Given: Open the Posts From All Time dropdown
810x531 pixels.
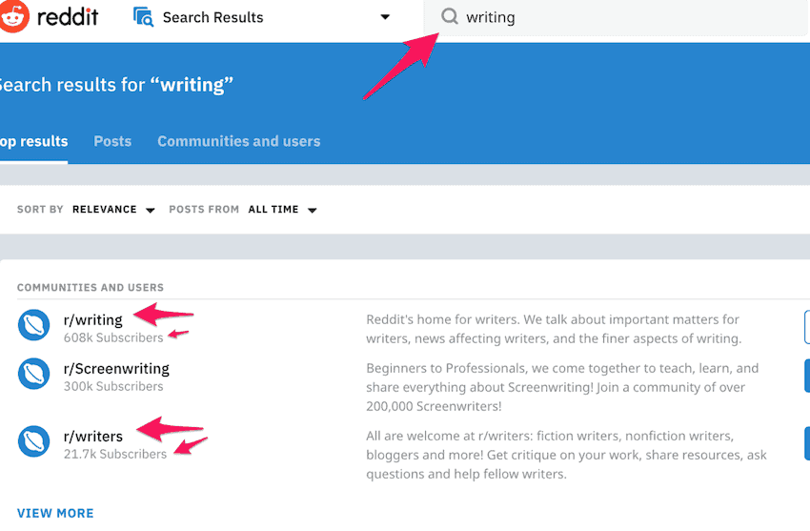Looking at the screenshot, I should coord(282,210).
